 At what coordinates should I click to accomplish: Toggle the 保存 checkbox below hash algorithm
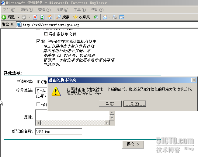(38, 104)
